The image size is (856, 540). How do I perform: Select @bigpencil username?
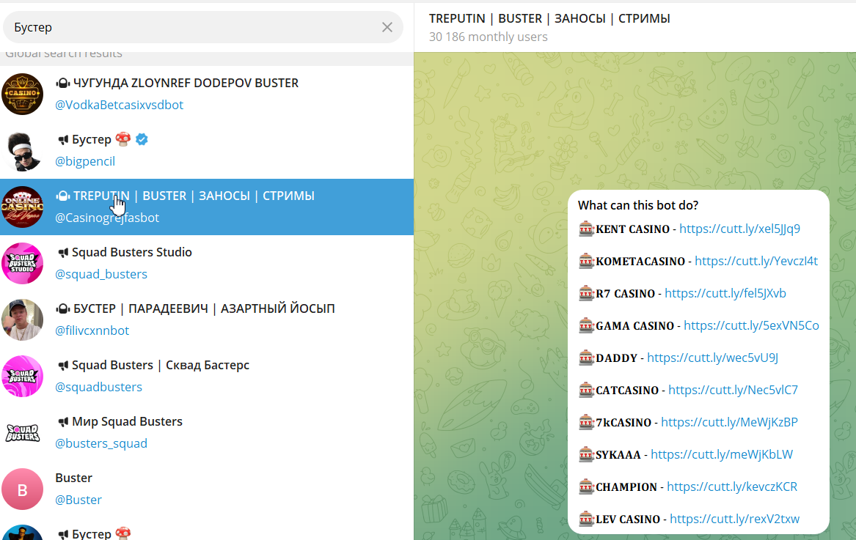pyautogui.click(x=85, y=161)
